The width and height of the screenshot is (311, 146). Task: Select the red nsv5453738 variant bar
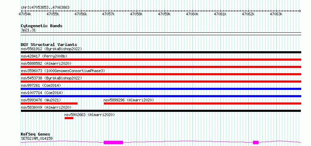click(161, 82)
